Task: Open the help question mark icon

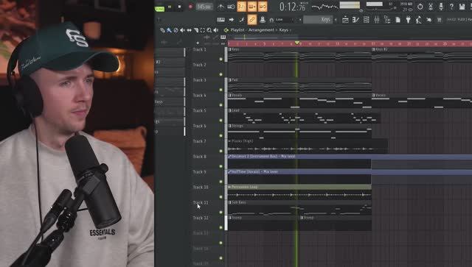Action: point(451,7)
